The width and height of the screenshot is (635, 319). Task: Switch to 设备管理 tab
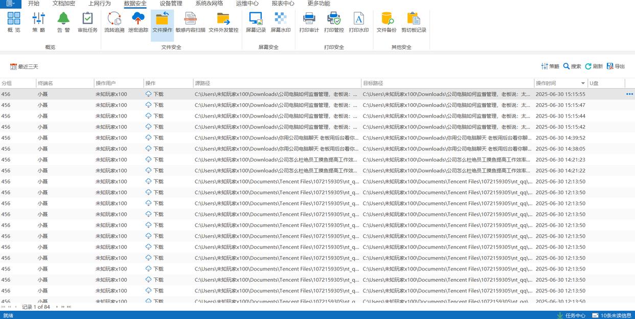(171, 4)
